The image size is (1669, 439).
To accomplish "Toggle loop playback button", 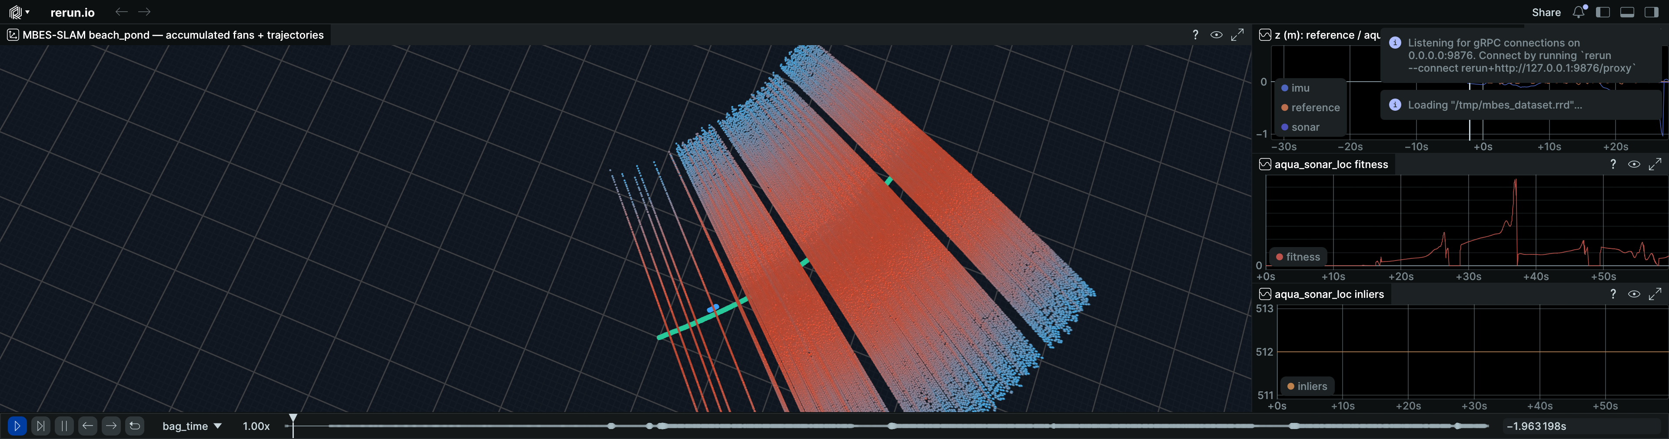I will point(135,426).
